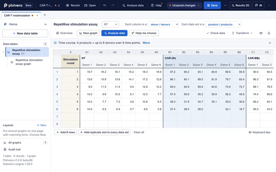
Task: Click the More link in the info banner
Action: (x=146, y=43)
